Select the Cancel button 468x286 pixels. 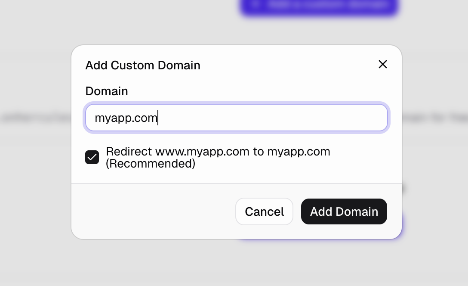point(264,211)
